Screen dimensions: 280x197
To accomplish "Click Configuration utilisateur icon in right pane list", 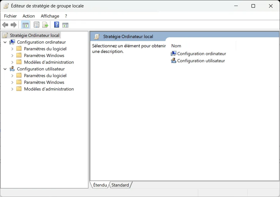I will [x=173, y=61].
